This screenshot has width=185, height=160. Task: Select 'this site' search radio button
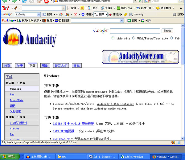[113, 38]
